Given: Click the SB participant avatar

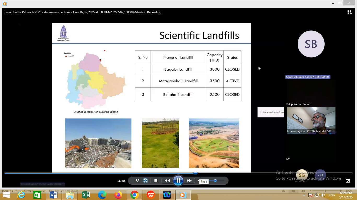Looking at the screenshot, I should (311, 44).
